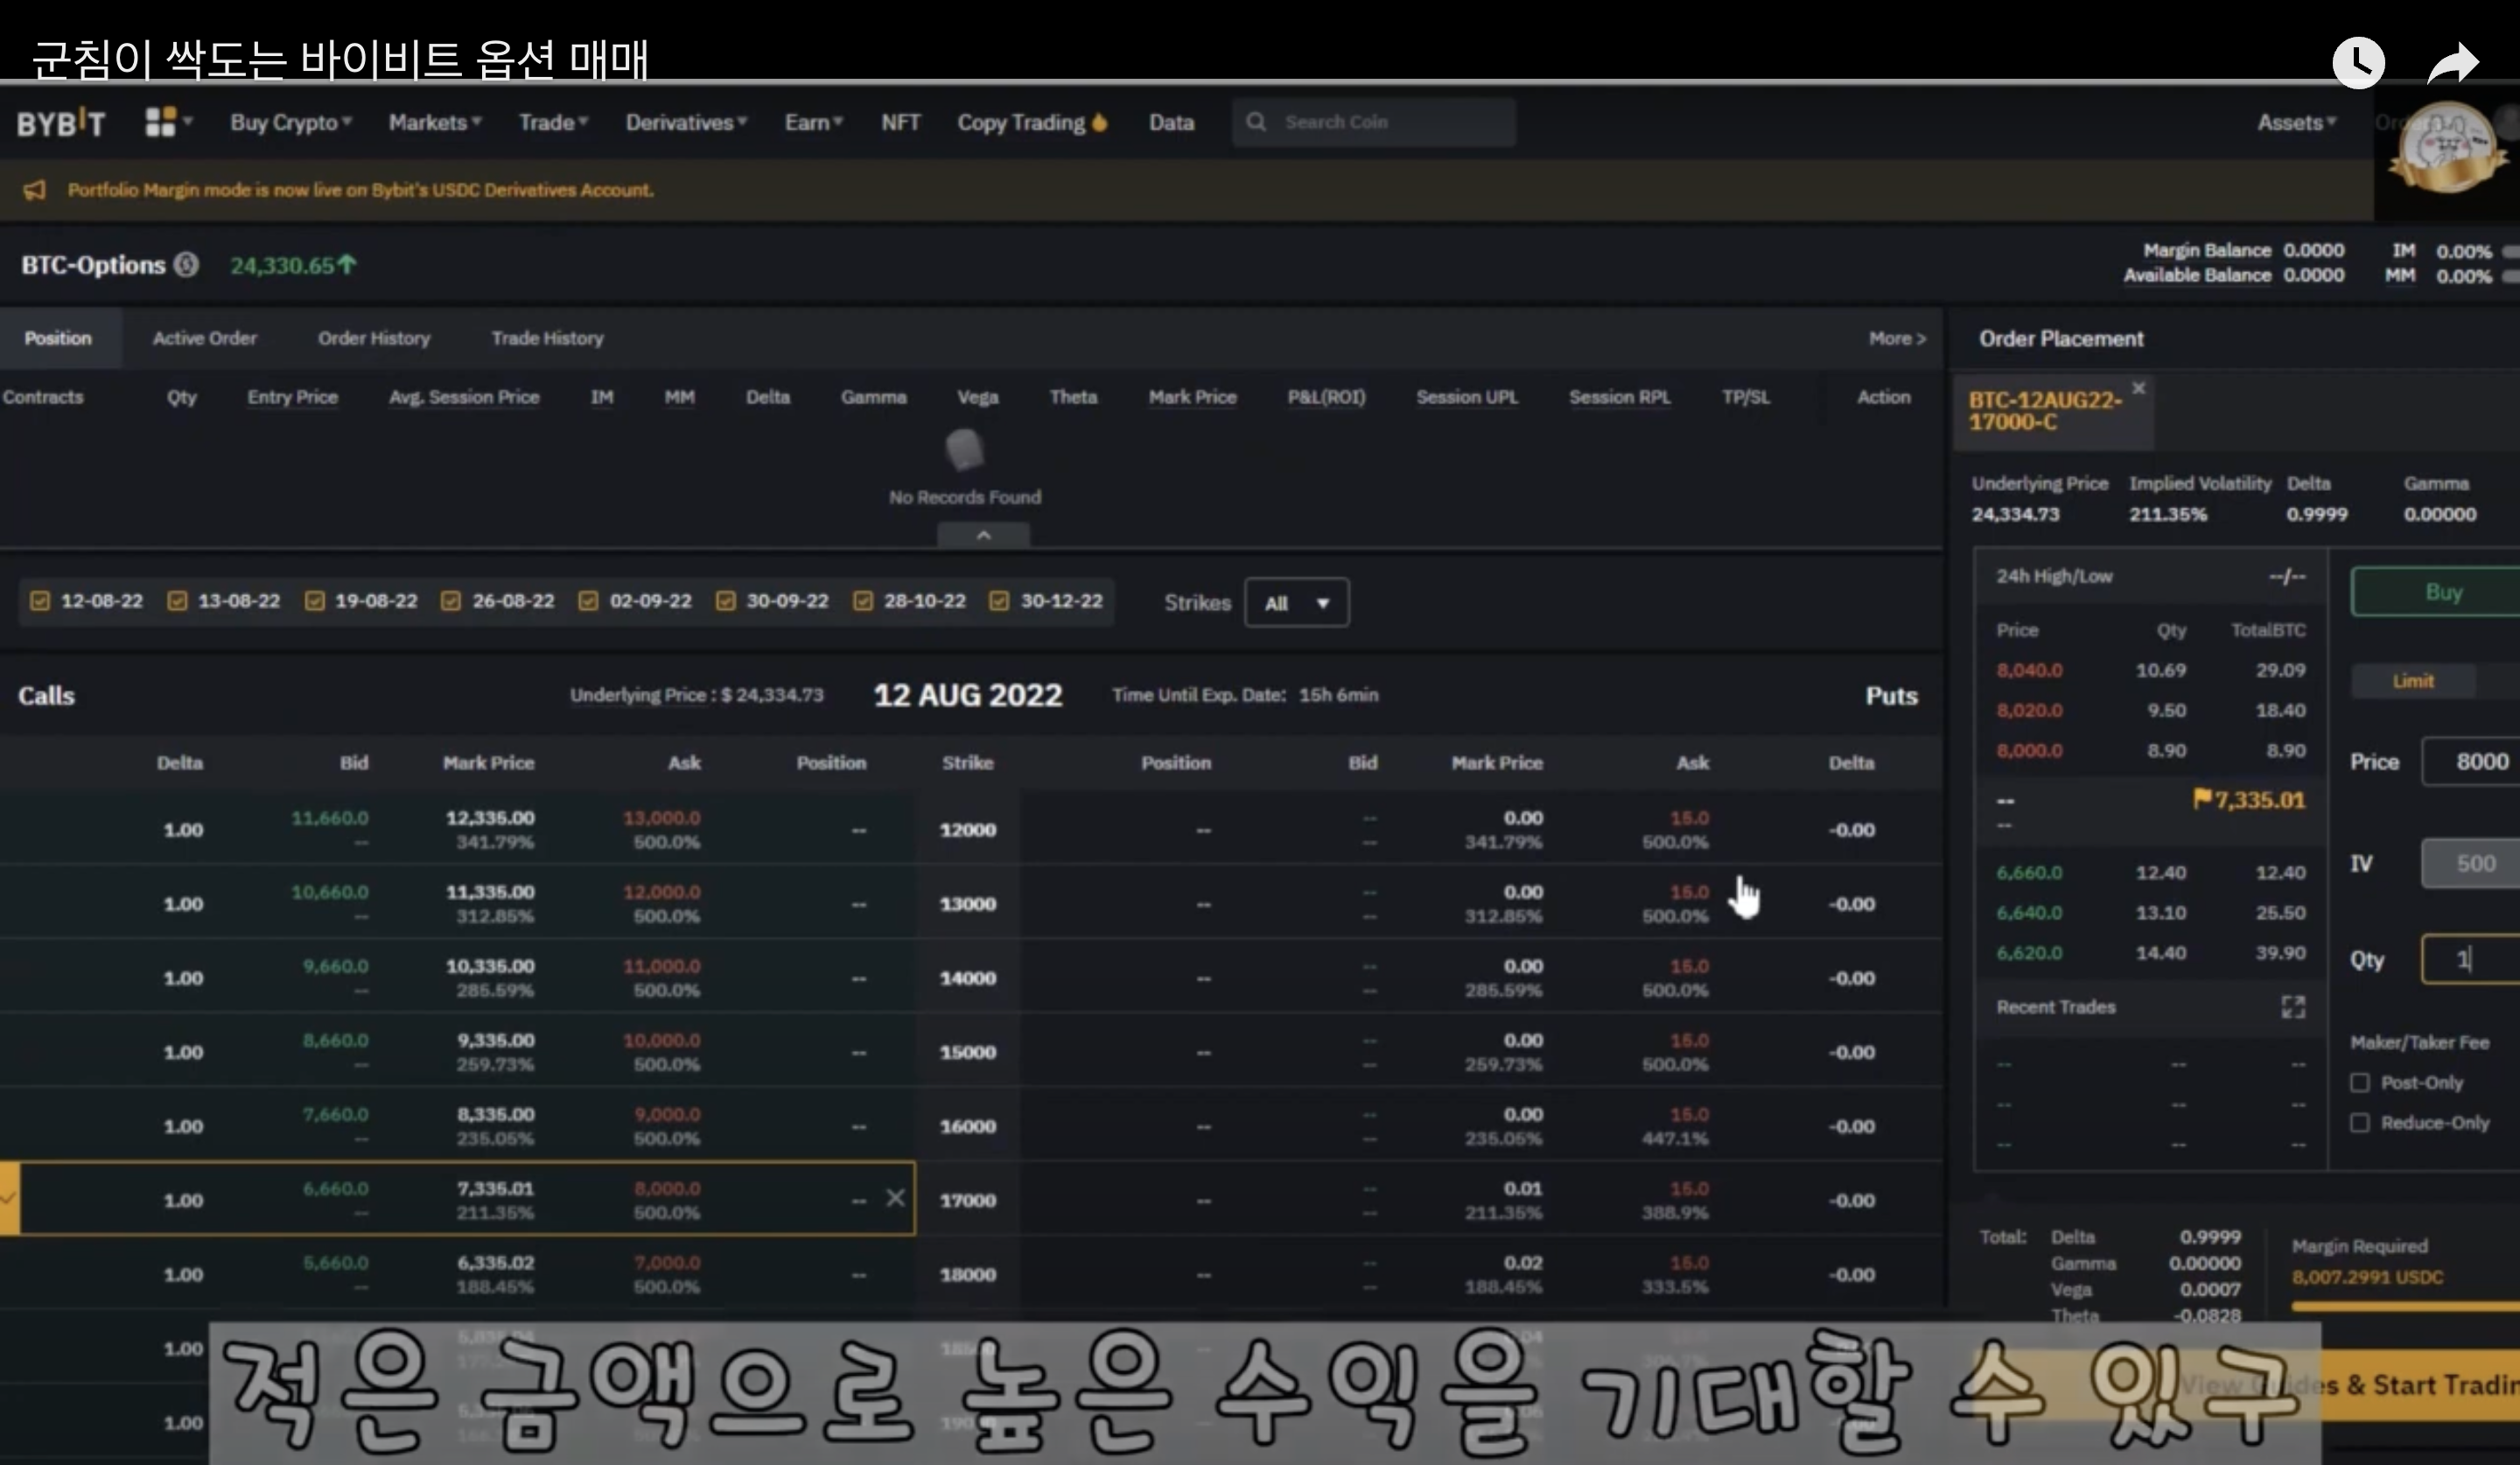
Task: Toggle the 30-12-22 expiry checkbox
Action: (999, 601)
